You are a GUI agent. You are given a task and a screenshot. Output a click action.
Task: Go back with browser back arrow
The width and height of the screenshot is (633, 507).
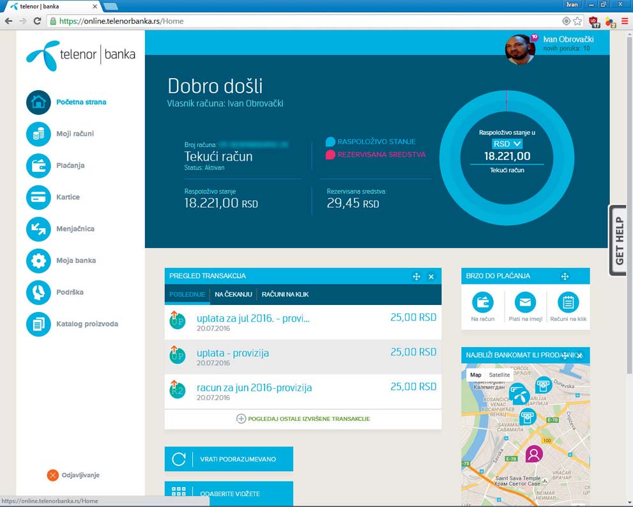8,21
